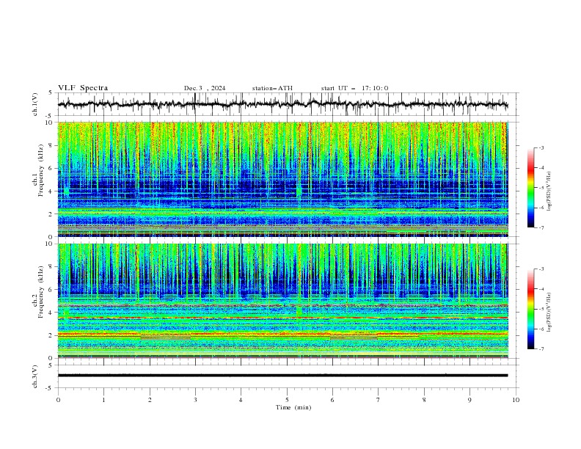Click the '-3' value on ch.1 colorbar
Viewport: 581px width, 449px height.
(541, 147)
